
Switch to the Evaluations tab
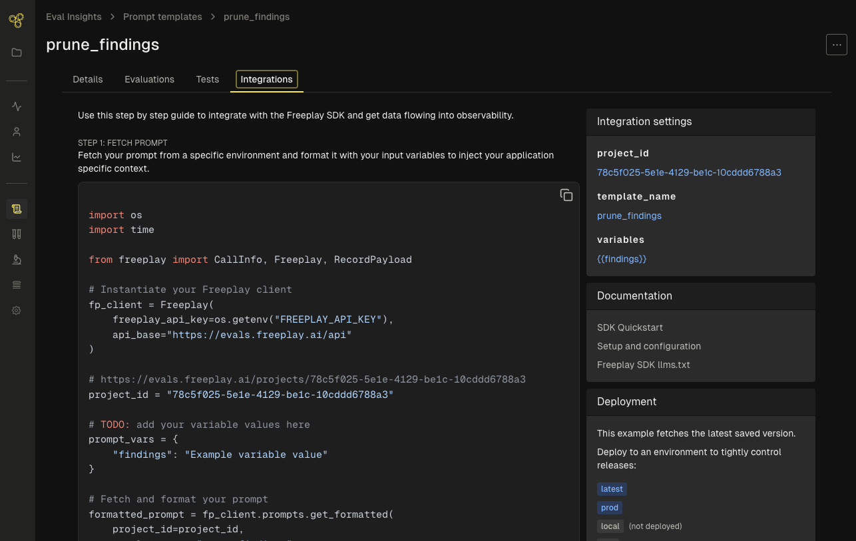[x=149, y=79]
